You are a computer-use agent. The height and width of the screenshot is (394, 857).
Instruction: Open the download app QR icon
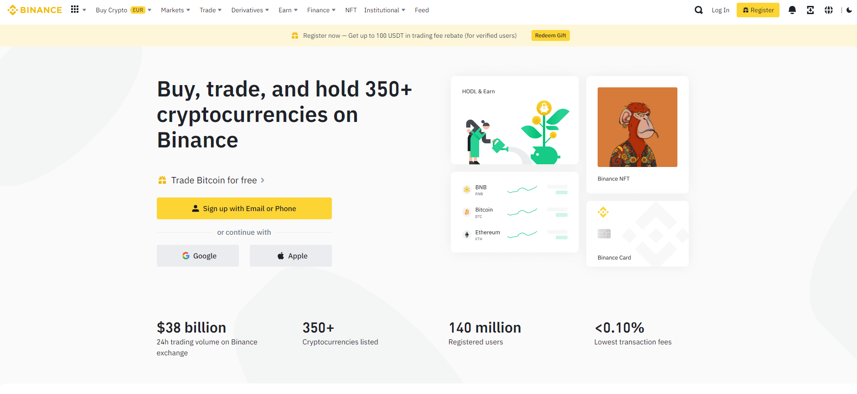coord(810,10)
